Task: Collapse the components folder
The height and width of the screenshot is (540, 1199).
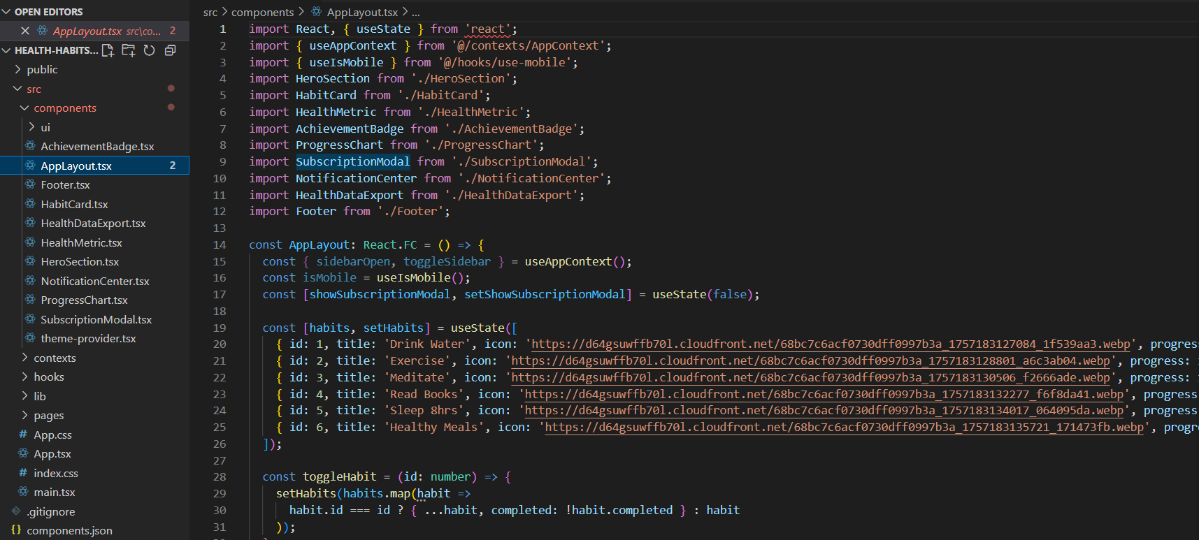Action: point(24,108)
